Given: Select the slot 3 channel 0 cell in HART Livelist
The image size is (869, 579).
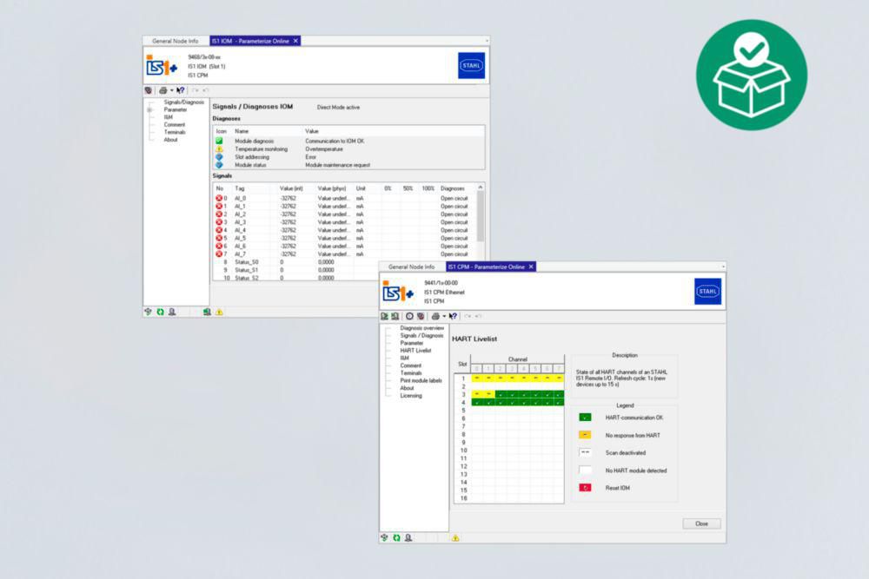Looking at the screenshot, I should coord(476,395).
